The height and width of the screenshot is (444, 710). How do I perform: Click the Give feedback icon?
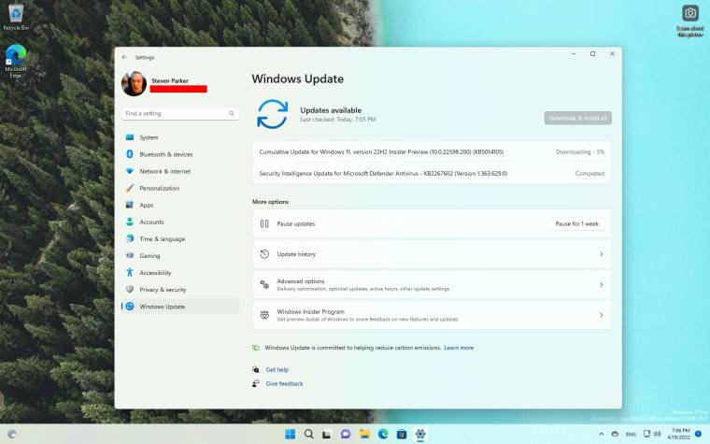[x=256, y=384]
